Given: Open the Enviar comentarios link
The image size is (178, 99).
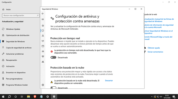Looking at the screenshot, I should pos(155,52).
